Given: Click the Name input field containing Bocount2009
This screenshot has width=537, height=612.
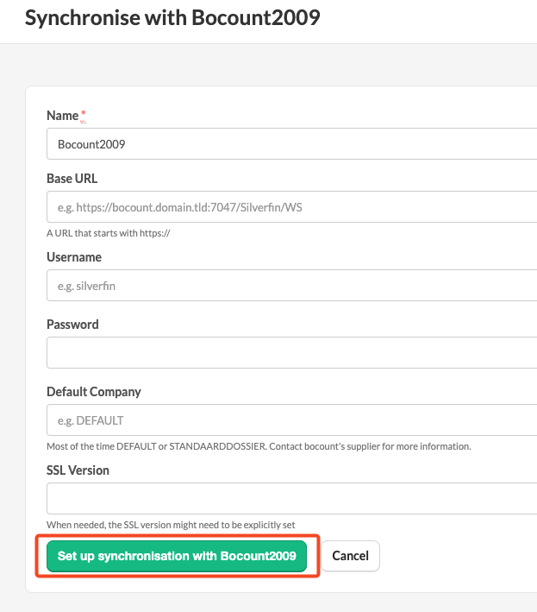Looking at the screenshot, I should pyautogui.click(x=292, y=143).
